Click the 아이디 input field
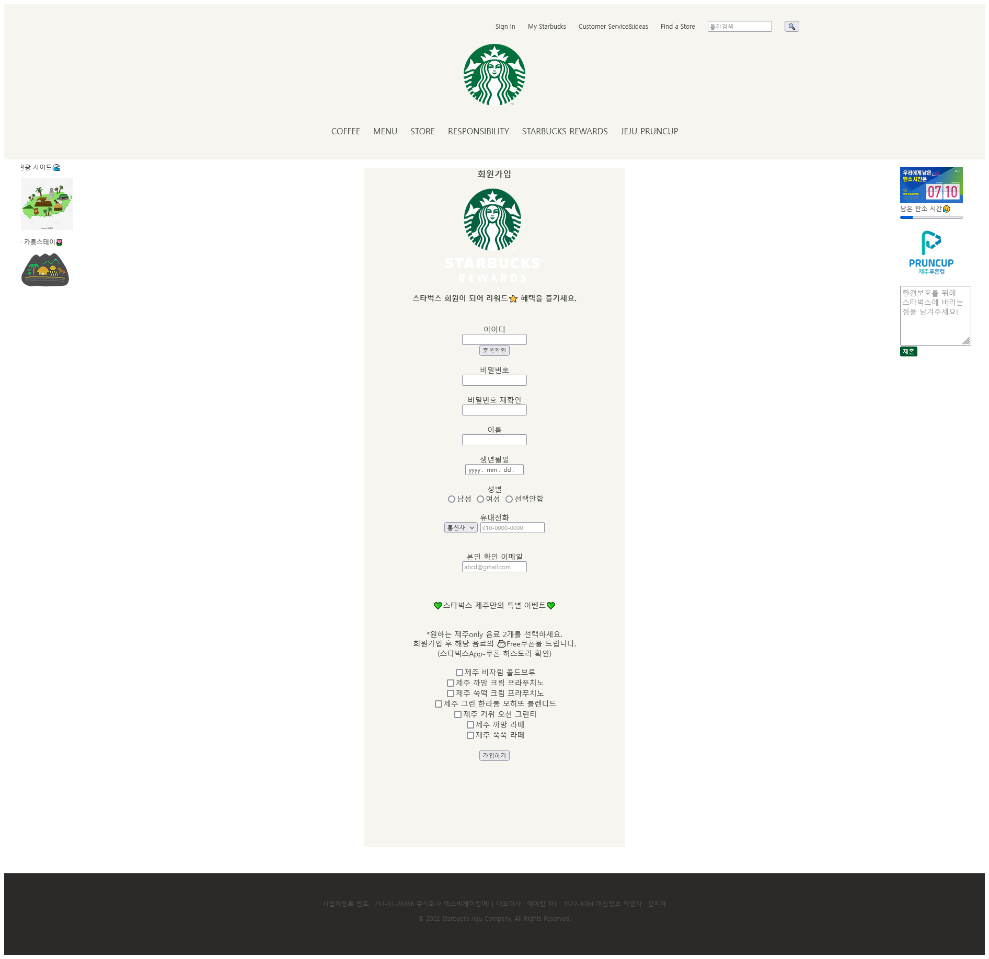Viewport: 989px width, 959px height. (494, 340)
